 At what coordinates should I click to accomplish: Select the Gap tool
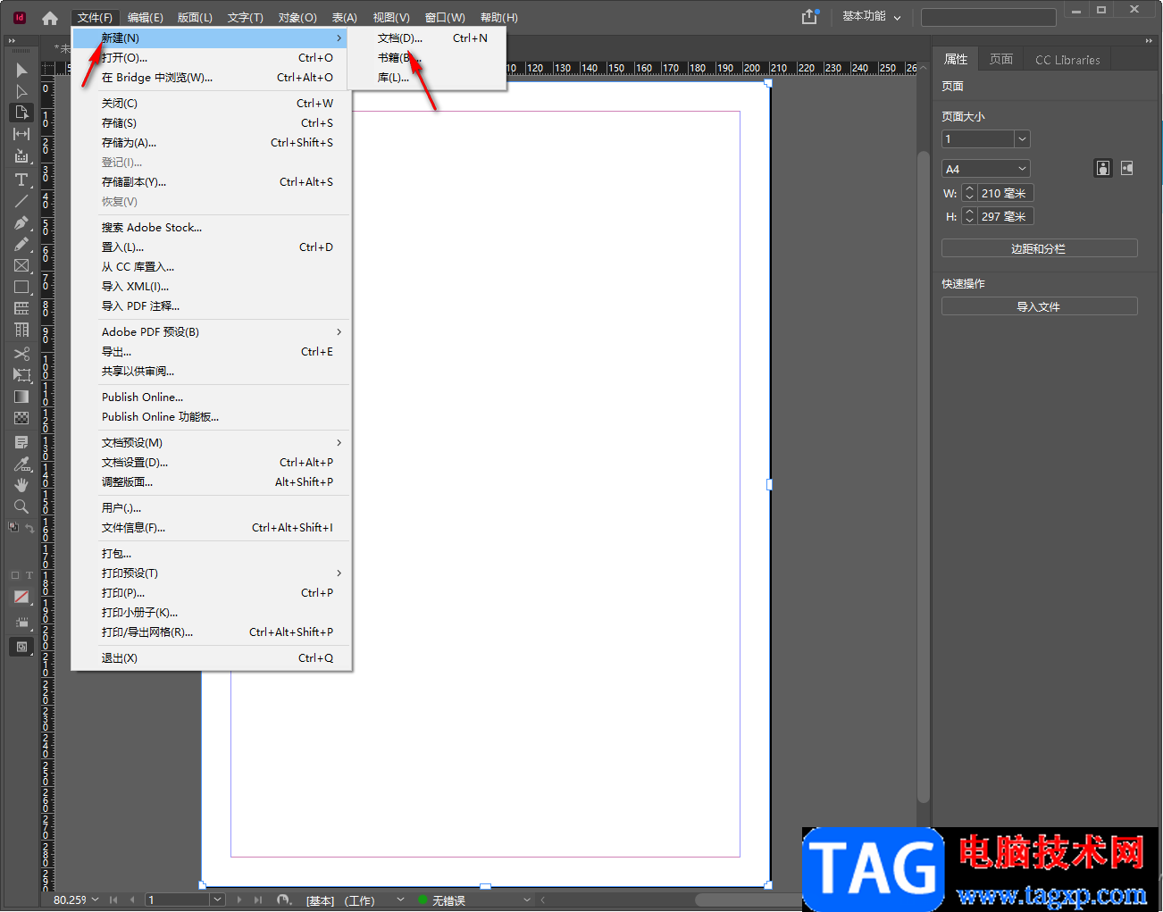point(21,134)
